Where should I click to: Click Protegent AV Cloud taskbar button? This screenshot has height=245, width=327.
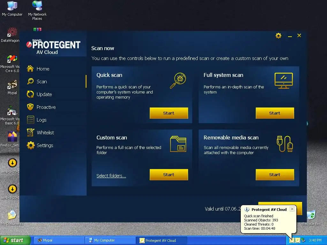click(161, 241)
